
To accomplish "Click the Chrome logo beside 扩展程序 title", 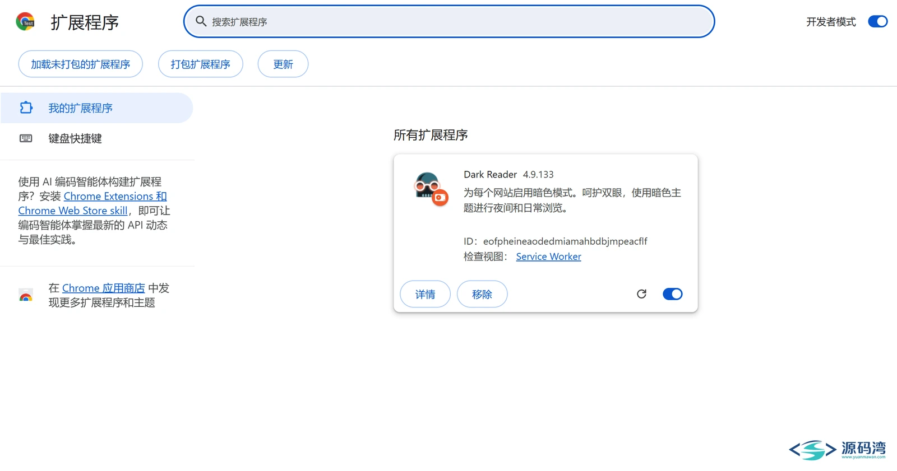I will (25, 22).
